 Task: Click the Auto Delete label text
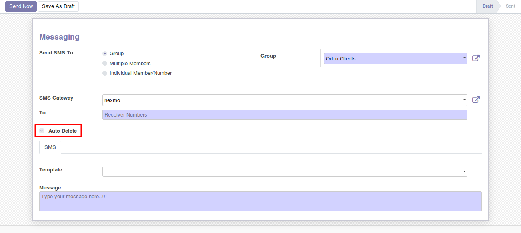63,131
